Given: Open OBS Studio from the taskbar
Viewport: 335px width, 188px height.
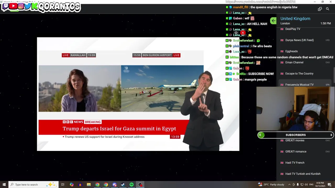Looking at the screenshot, I should point(140,185).
